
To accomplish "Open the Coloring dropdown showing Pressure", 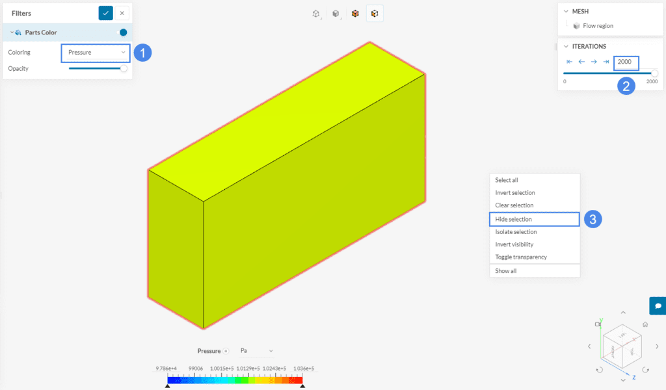I will click(x=95, y=53).
